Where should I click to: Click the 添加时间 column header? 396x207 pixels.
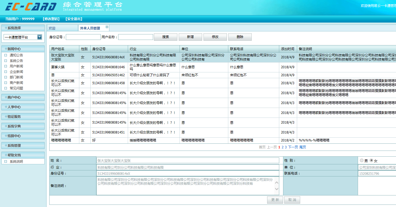pos(288,49)
